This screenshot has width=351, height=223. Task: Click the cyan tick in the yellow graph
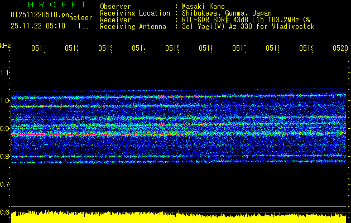click(x=218, y=220)
